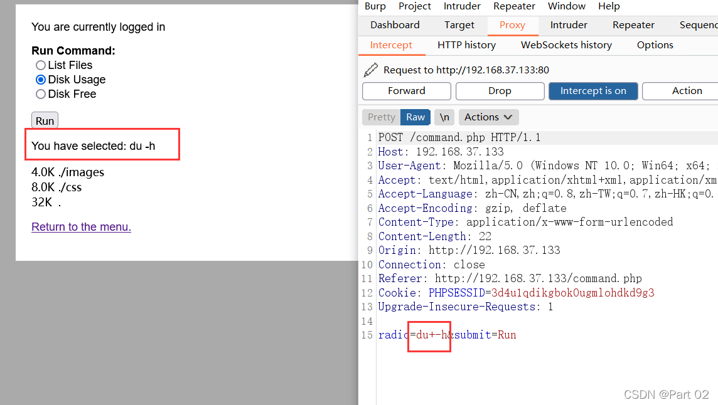718x405 pixels.
Task: Toggle the \n non-printable characters button
Action: point(444,117)
